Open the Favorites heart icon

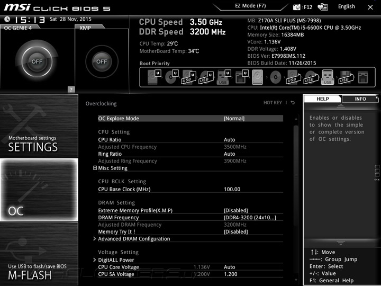click(x=323, y=7)
